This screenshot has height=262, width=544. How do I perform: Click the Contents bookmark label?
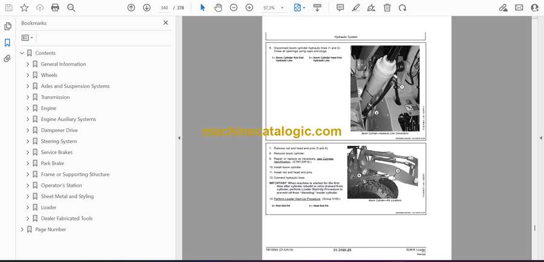pos(45,53)
